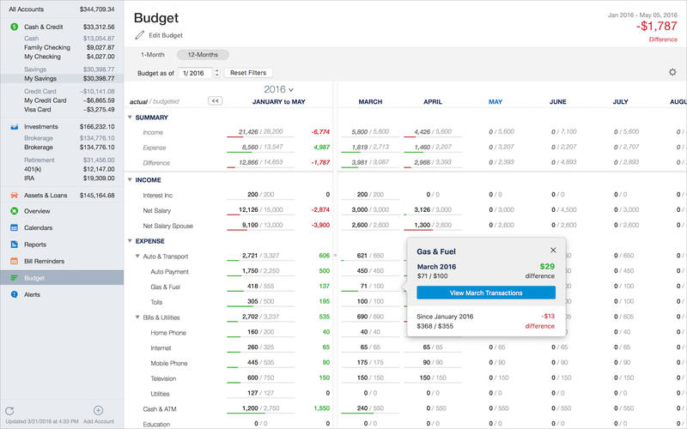Close the Gas & Fuel popup
Viewport: 687px width, 429px height.
point(553,251)
